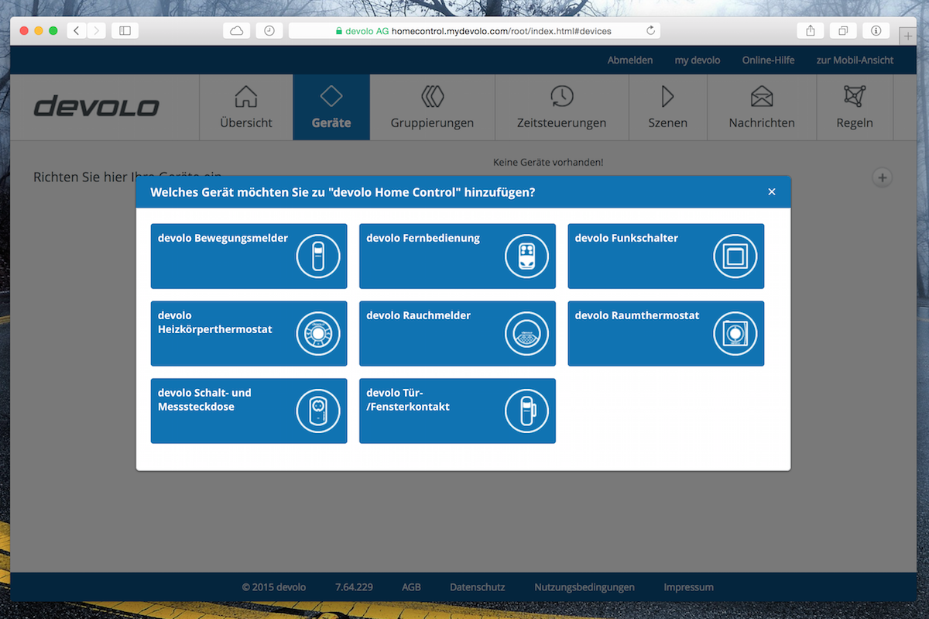Switch to the Geräte tab

pos(331,107)
